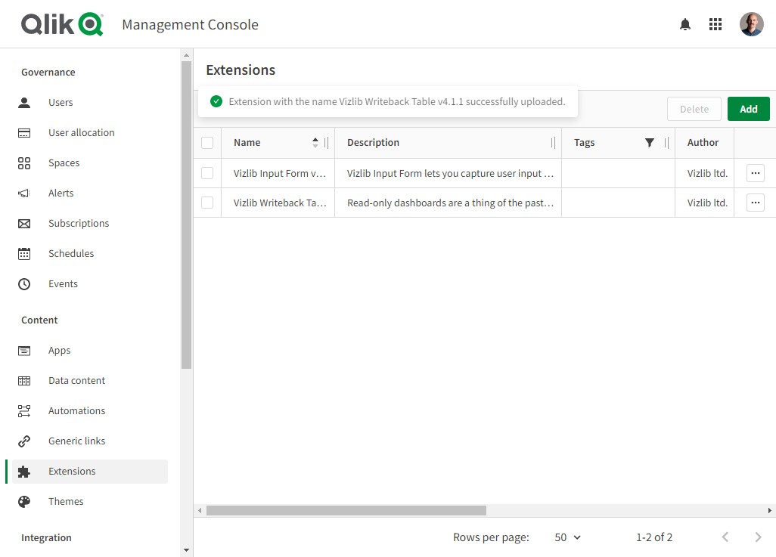Image resolution: width=776 pixels, height=557 pixels.
Task: Click the Vizlib Writeback Table name cell
Action: tap(280, 203)
